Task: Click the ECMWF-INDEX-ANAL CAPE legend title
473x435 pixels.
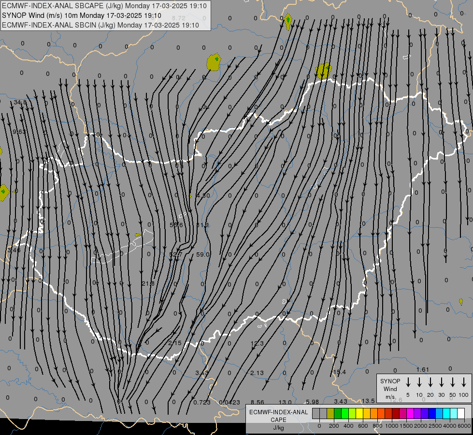Action: tap(278, 416)
